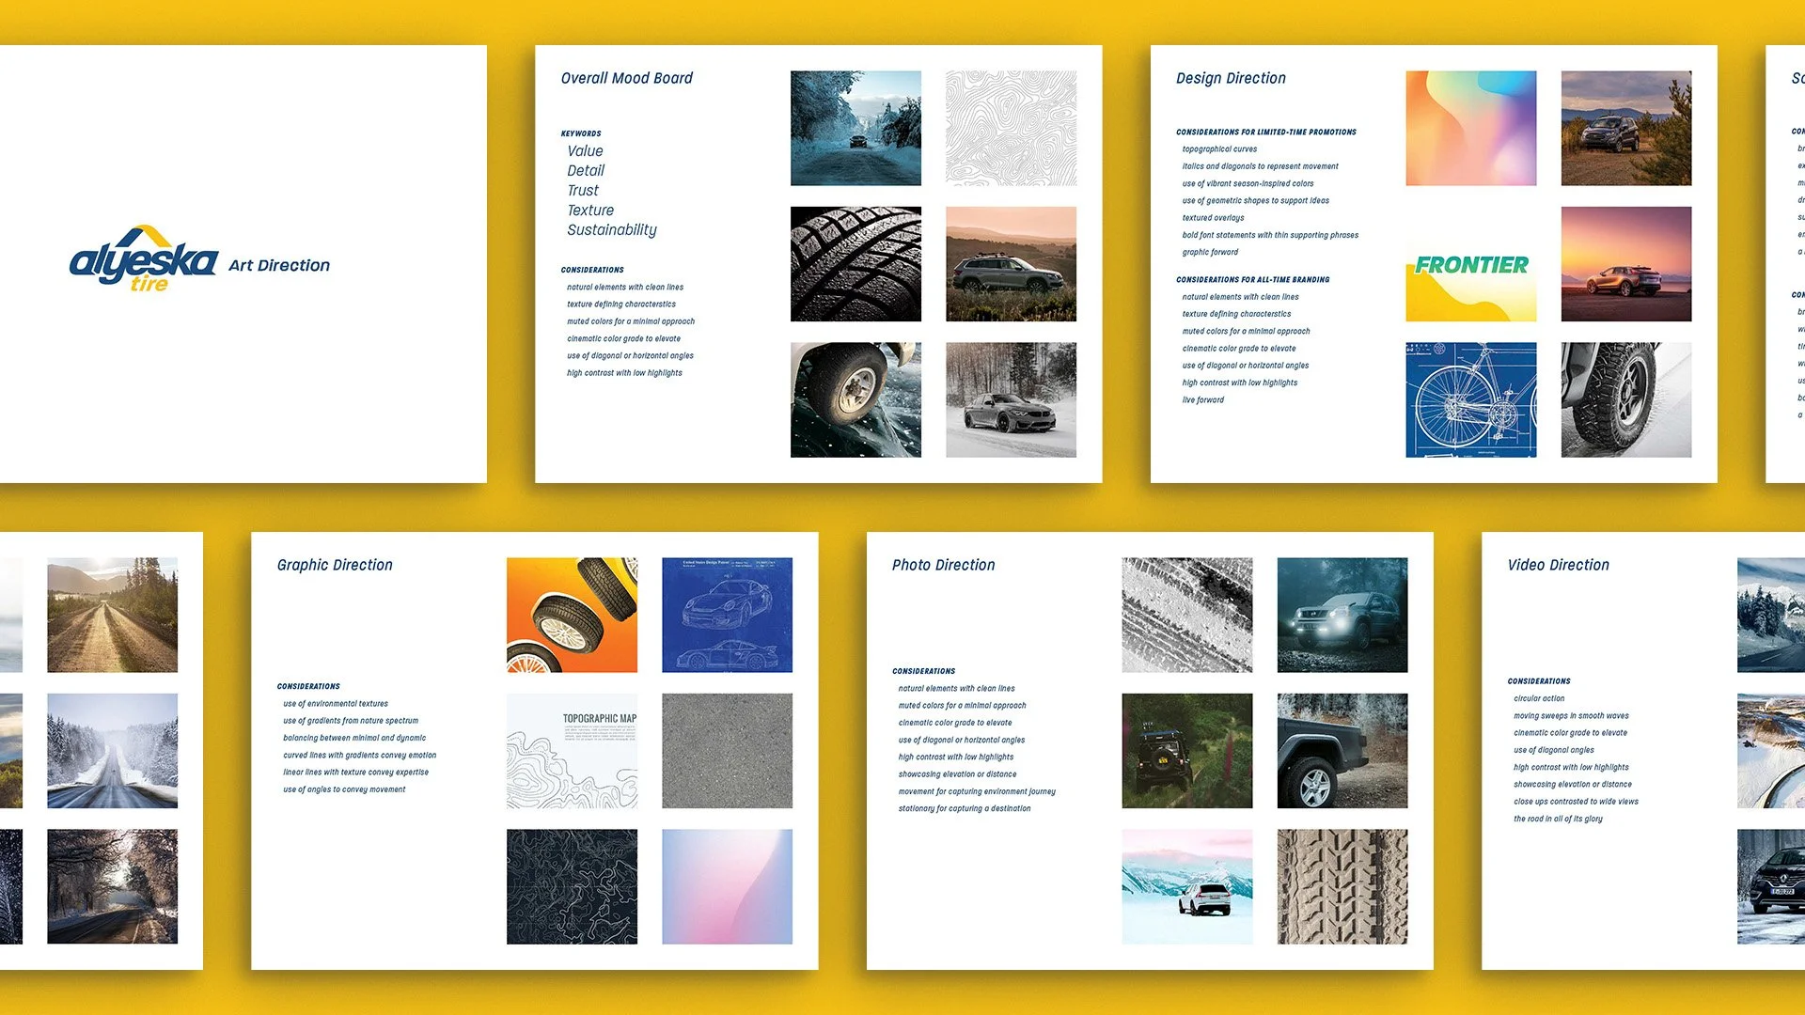
Task: Click 'showcasing elevation or distance' on Photo Direction
Action: 957,774
